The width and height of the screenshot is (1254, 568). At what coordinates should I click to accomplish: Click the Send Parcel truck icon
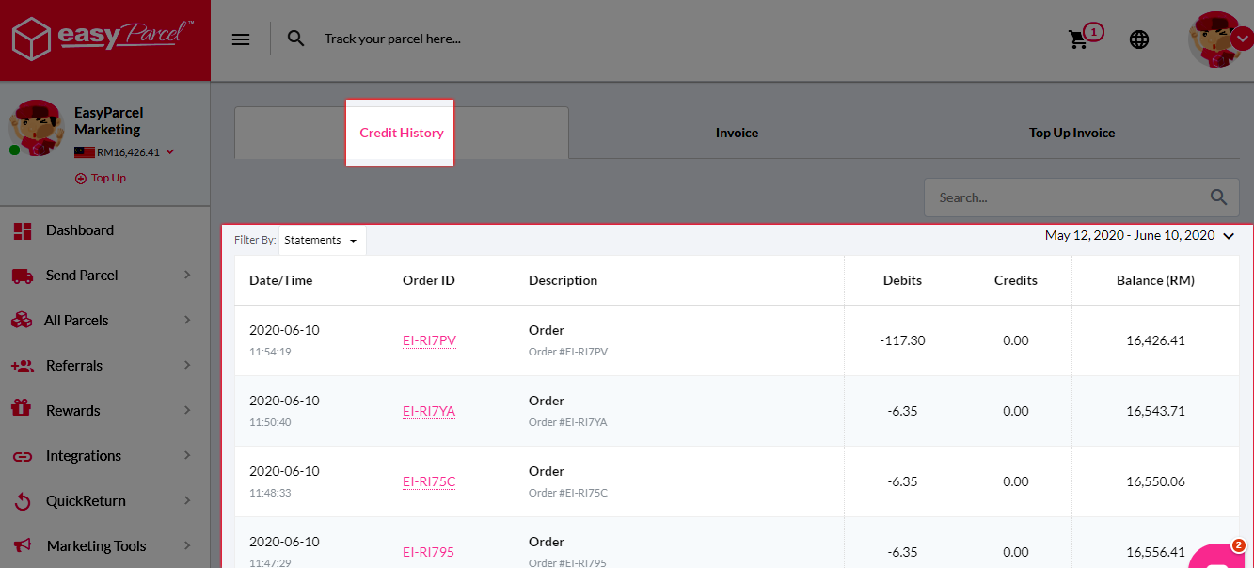[23, 276]
